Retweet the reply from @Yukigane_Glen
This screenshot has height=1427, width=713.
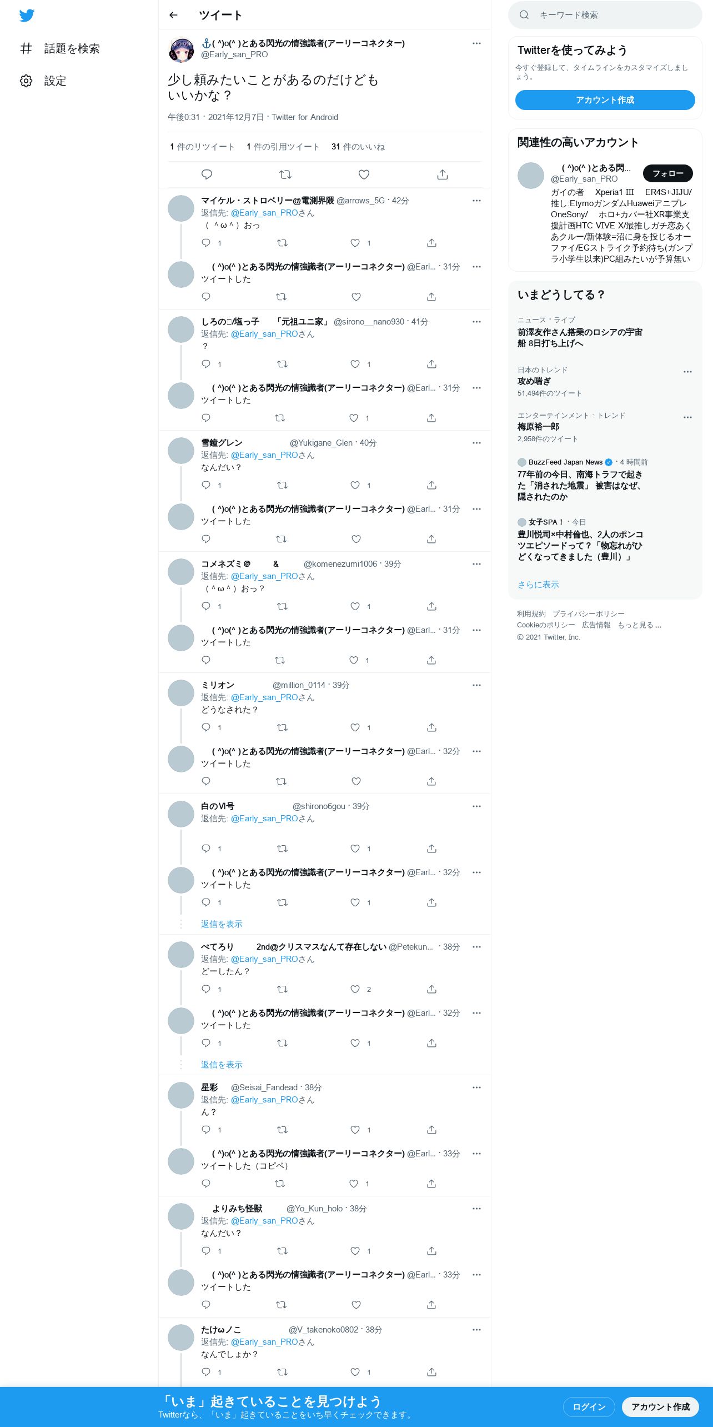pyautogui.click(x=282, y=485)
